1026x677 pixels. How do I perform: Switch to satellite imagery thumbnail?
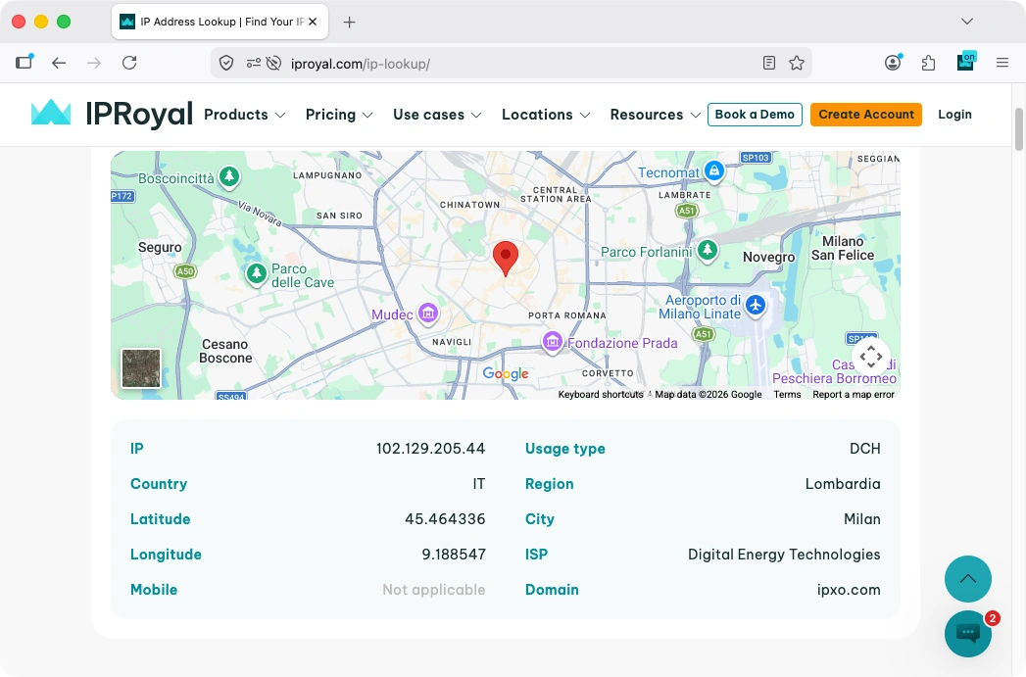pos(141,368)
